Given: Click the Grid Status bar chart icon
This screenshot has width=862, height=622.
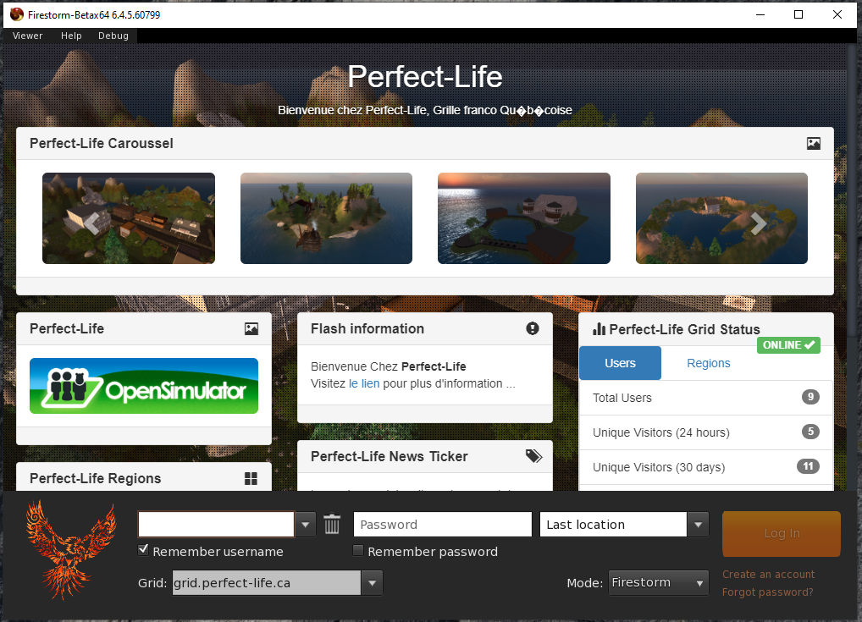Looking at the screenshot, I should (599, 328).
